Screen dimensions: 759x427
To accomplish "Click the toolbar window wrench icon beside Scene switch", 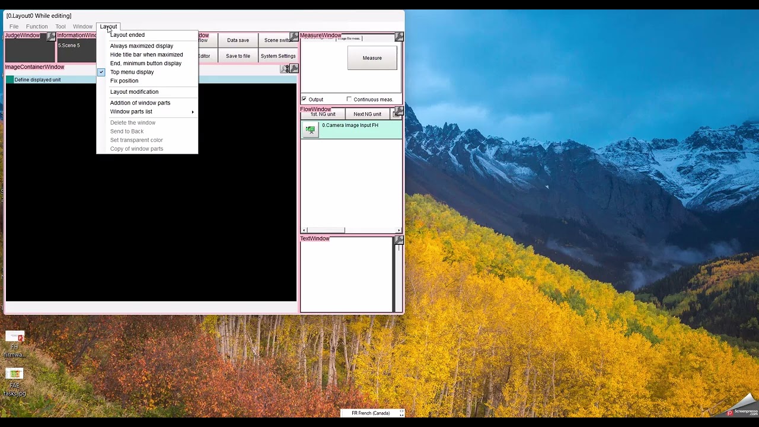I will (x=294, y=37).
